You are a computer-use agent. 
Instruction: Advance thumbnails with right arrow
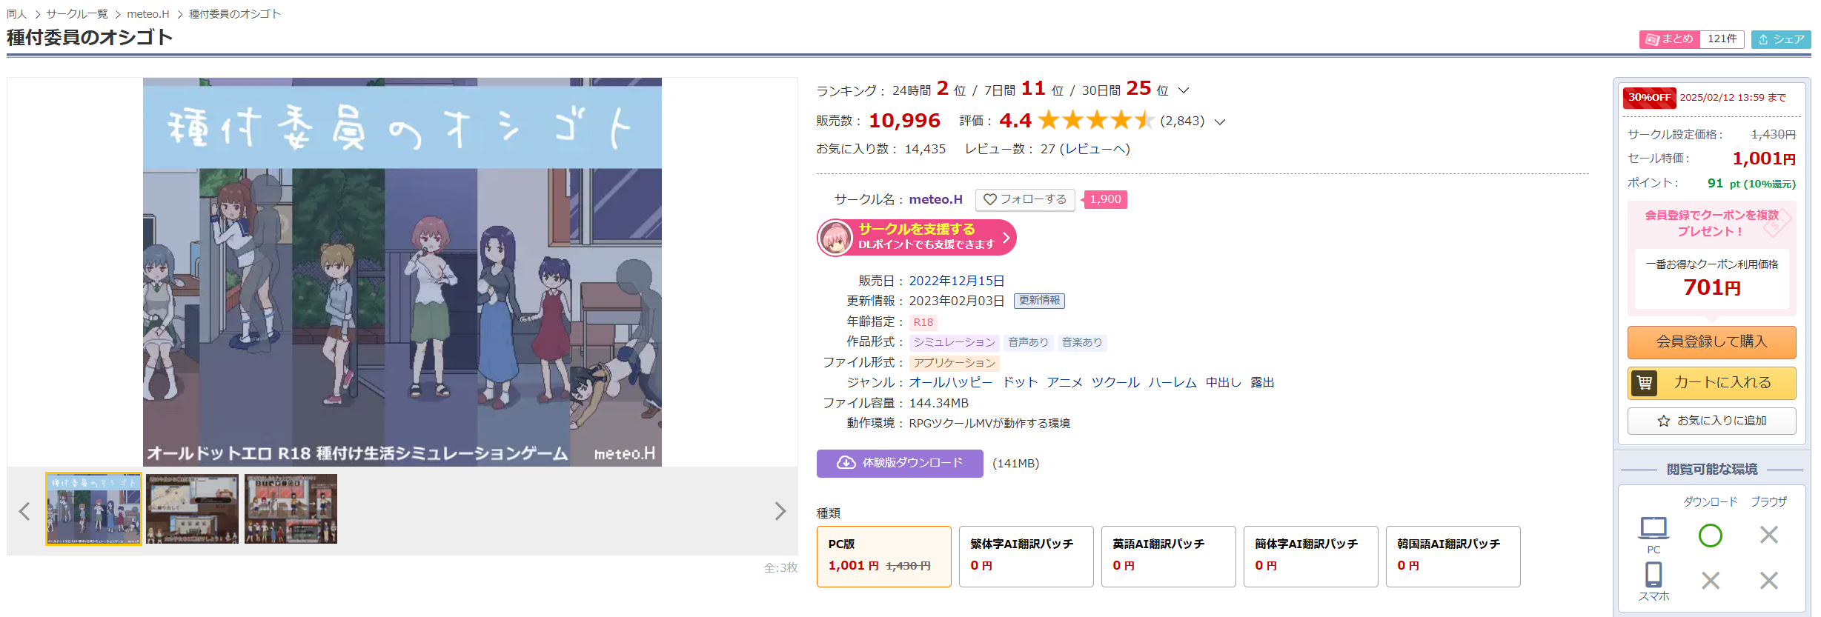click(x=780, y=511)
